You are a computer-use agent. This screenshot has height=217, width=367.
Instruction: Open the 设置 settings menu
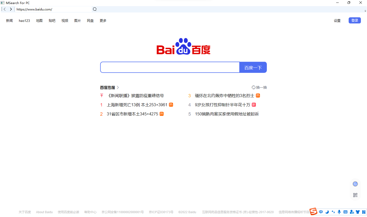[337, 21]
